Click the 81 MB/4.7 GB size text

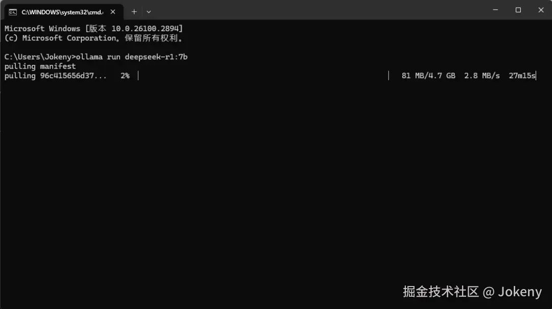point(428,76)
